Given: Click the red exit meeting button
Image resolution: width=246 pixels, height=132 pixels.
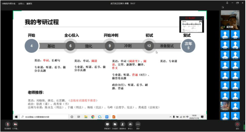Looking at the screenshot, I should [238, 124].
